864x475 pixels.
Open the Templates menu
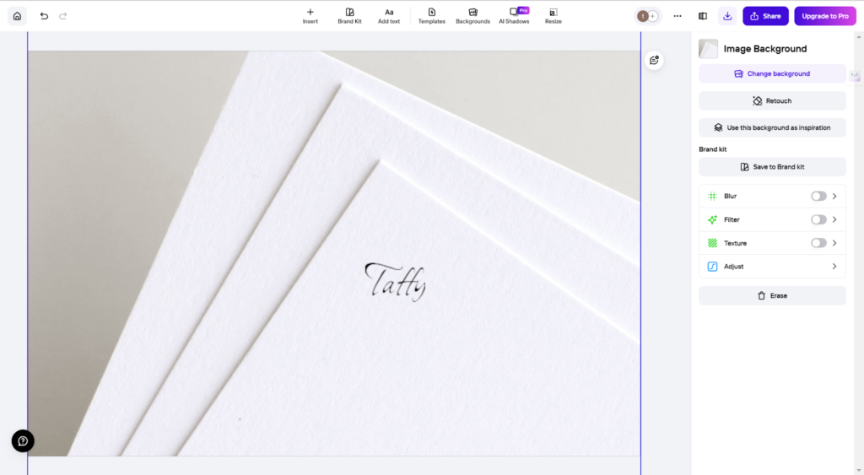click(x=431, y=16)
